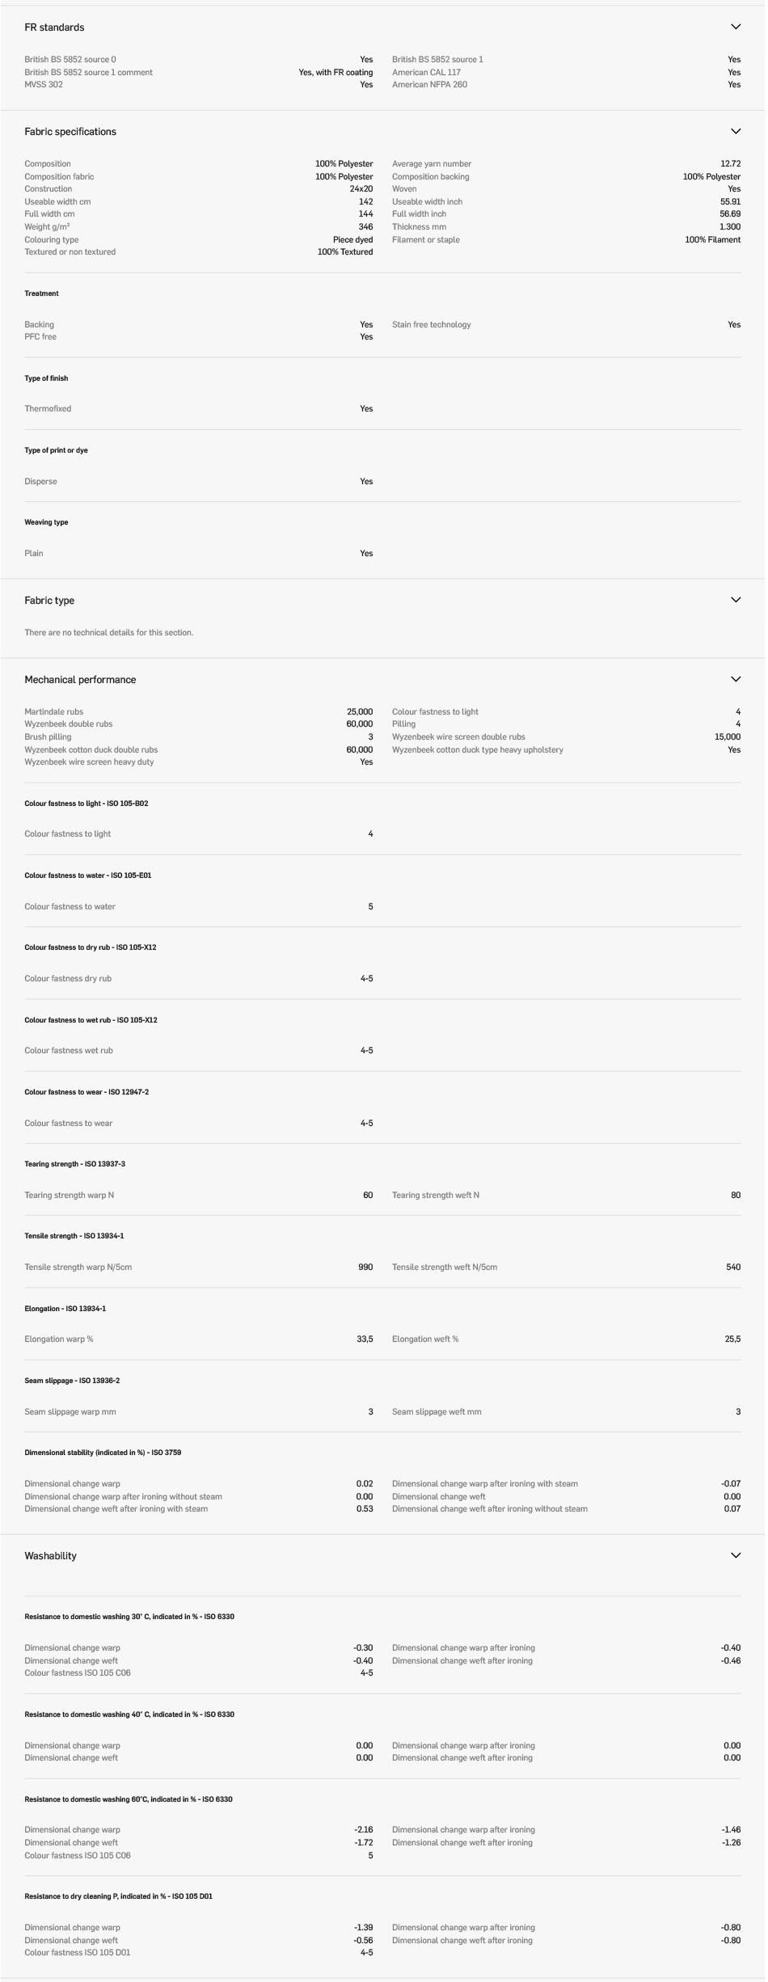
Task: Click the Stain free technology label
Action: tap(431, 325)
